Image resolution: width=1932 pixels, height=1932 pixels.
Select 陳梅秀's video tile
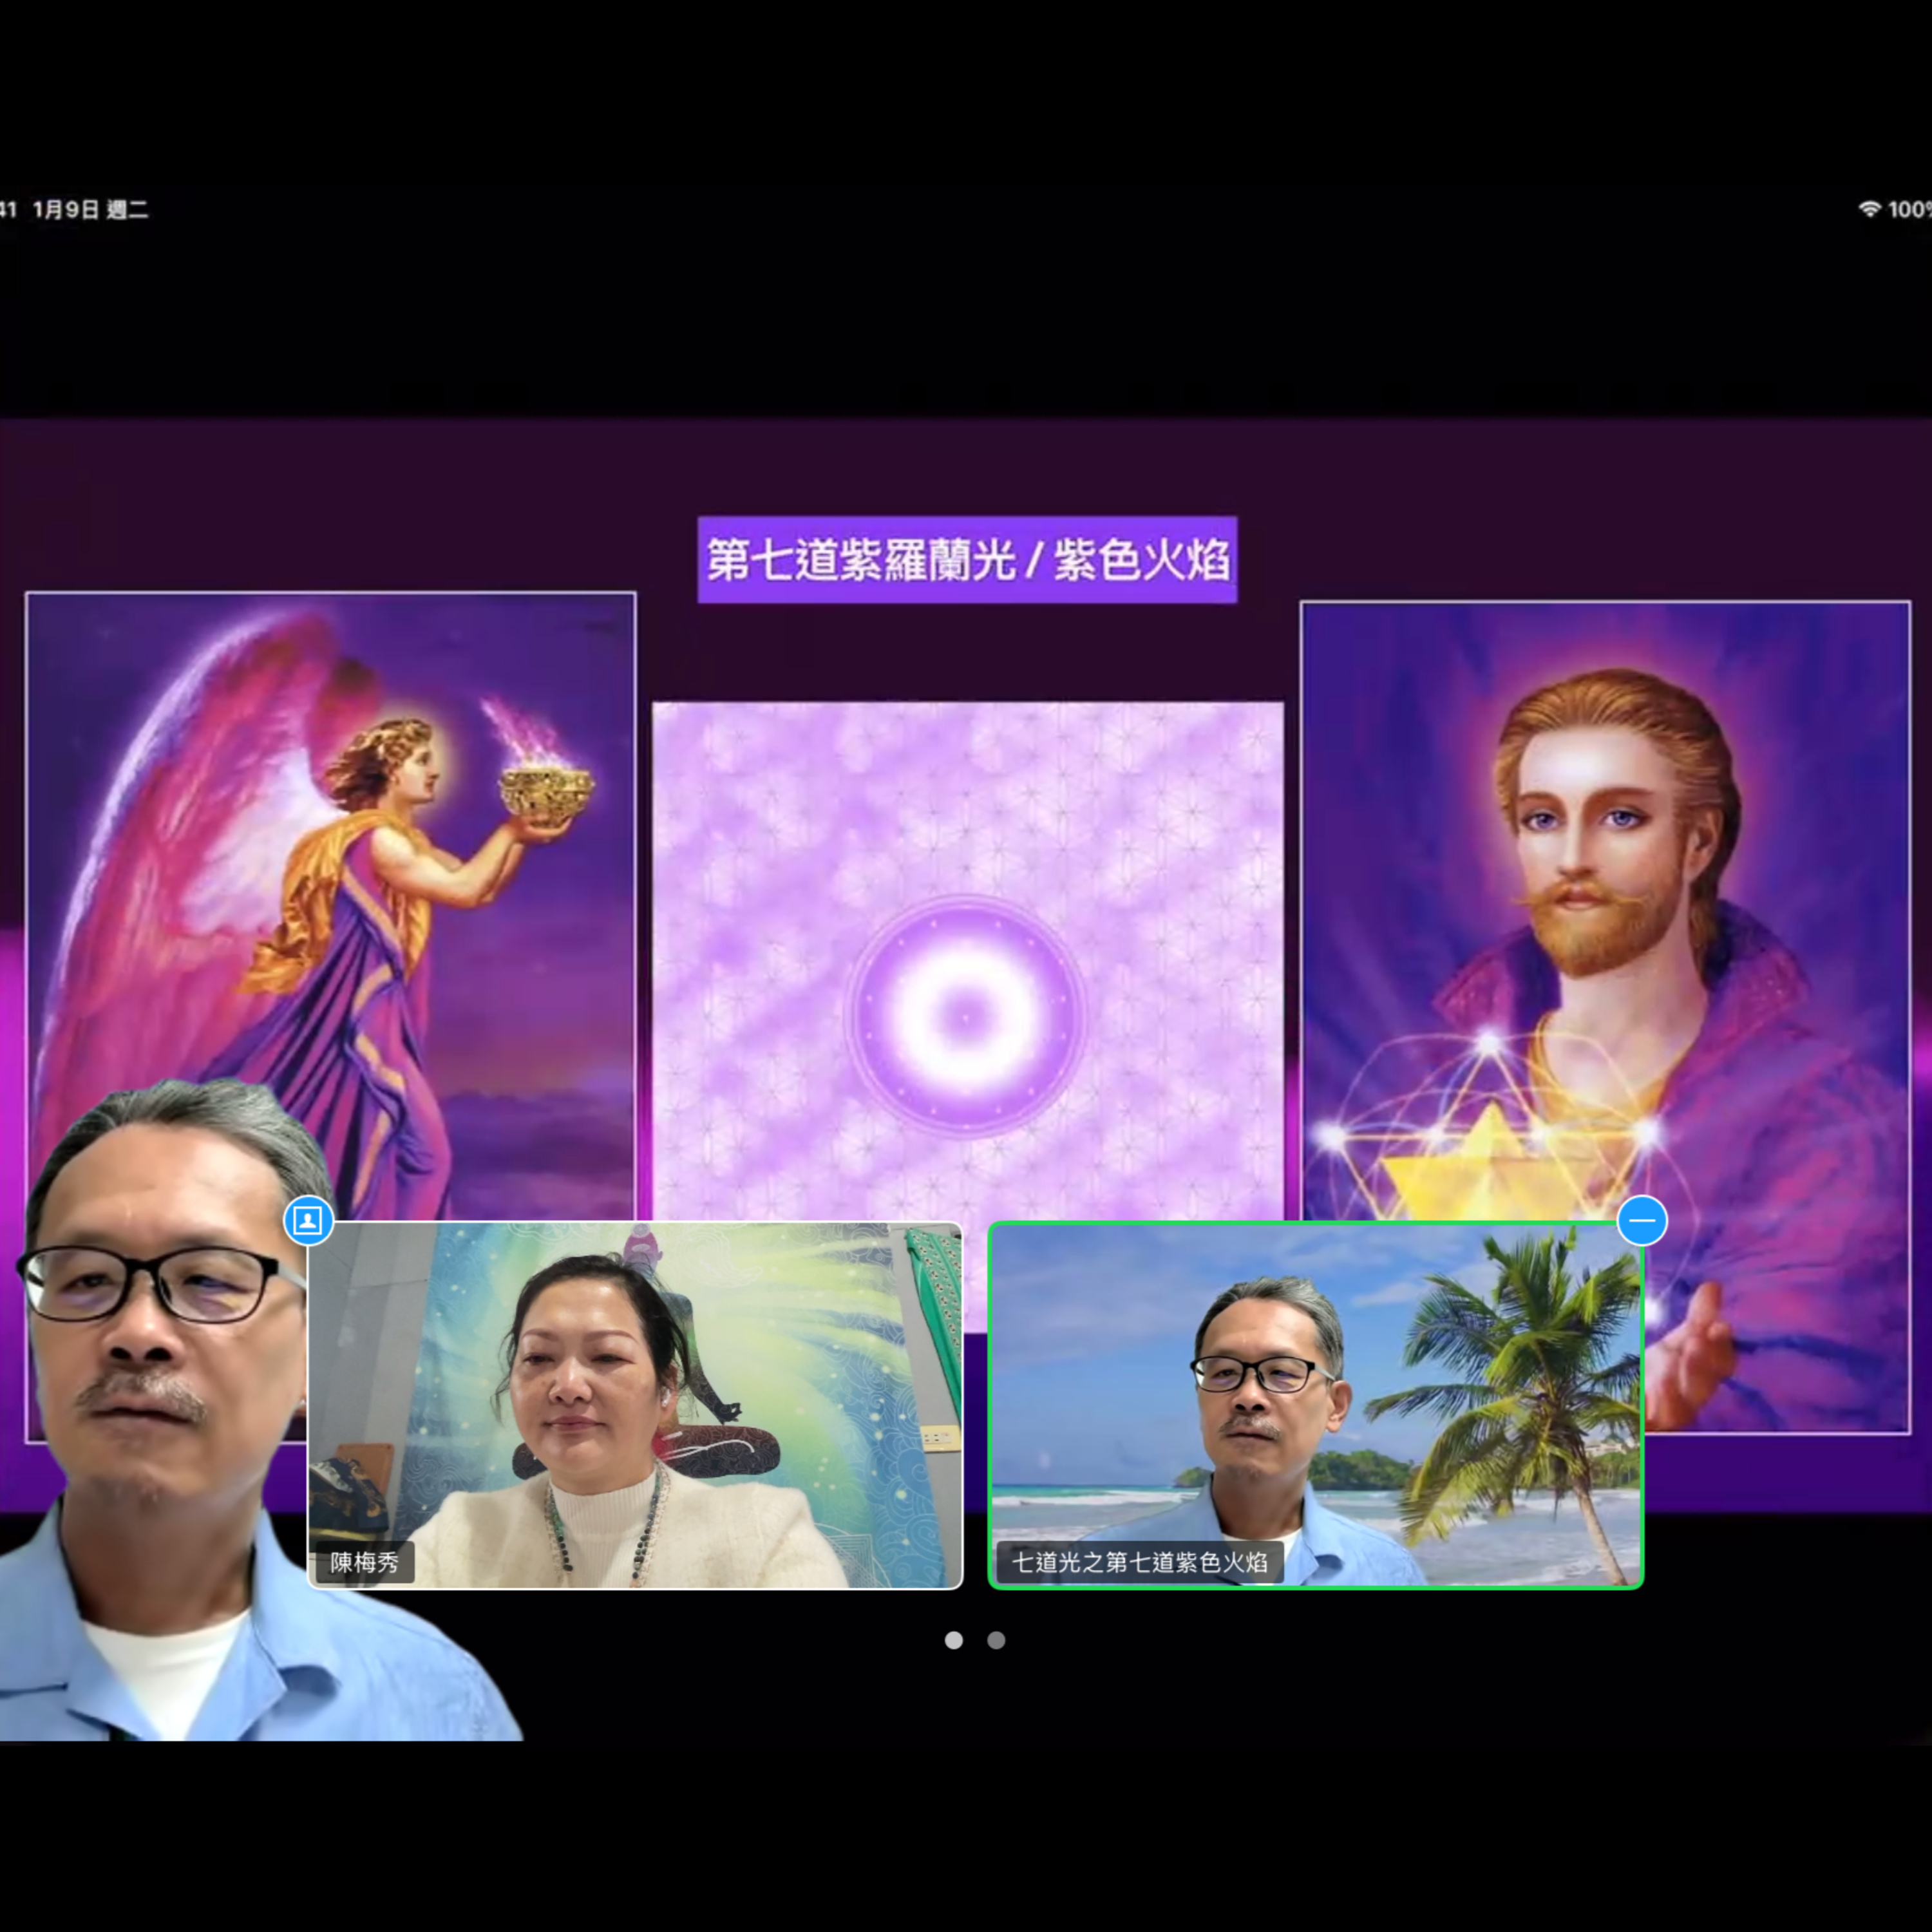[635, 1405]
